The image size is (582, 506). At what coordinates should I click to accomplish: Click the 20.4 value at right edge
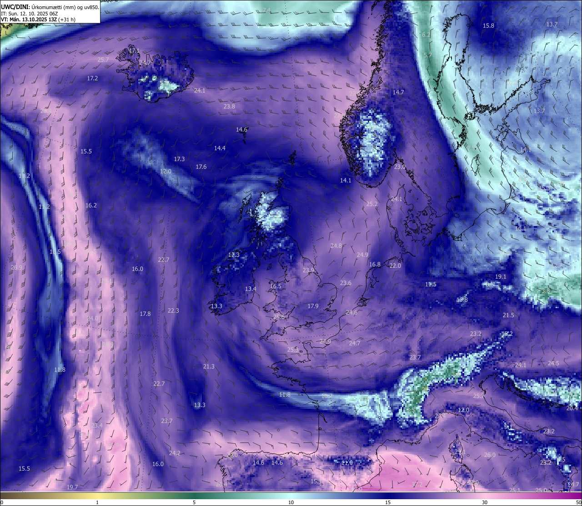[572, 408]
